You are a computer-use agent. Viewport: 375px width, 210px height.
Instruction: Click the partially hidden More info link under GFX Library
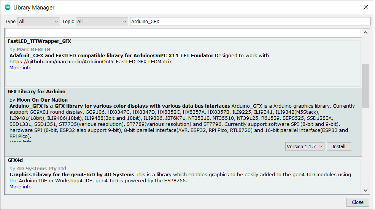click(20, 141)
